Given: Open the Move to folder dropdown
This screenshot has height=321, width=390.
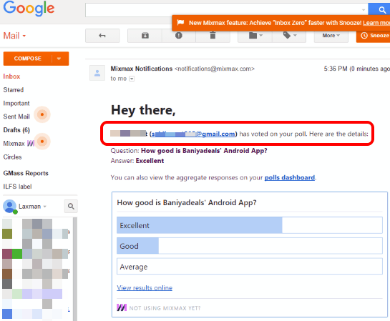Looking at the screenshot, I should pos(255,36).
